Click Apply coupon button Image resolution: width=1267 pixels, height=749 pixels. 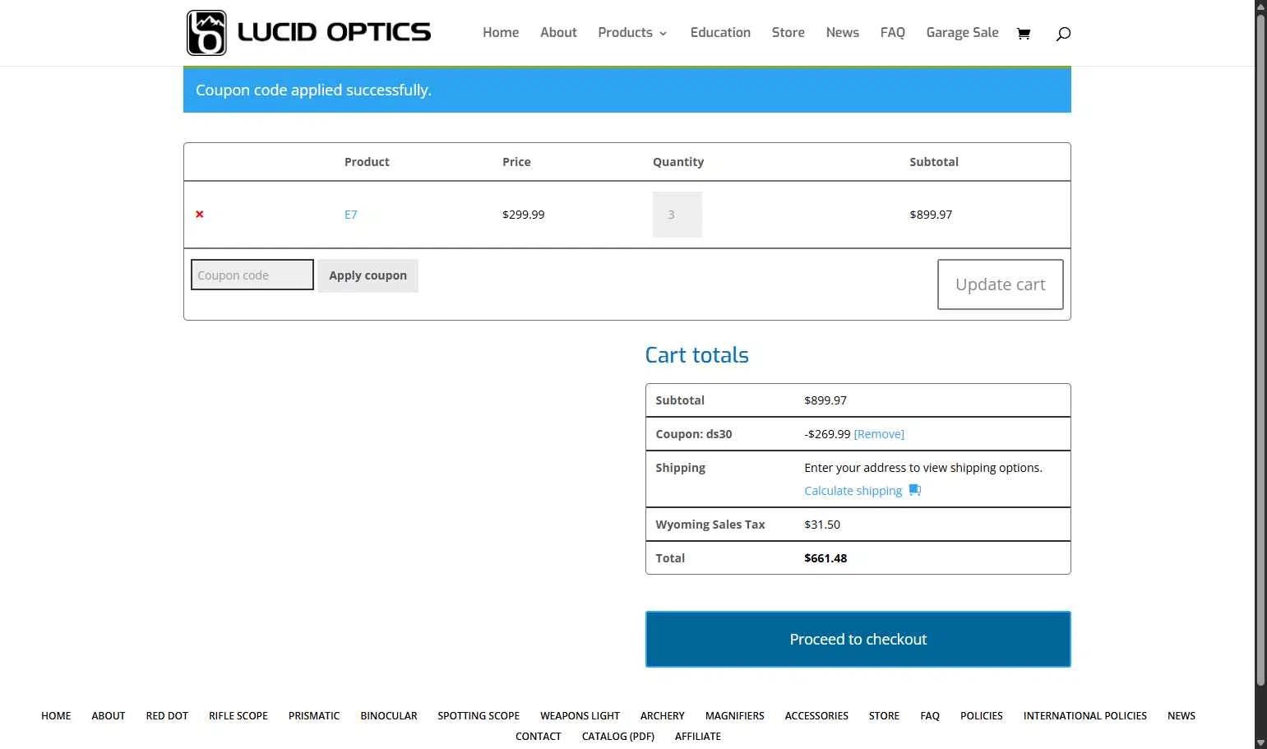[368, 275]
